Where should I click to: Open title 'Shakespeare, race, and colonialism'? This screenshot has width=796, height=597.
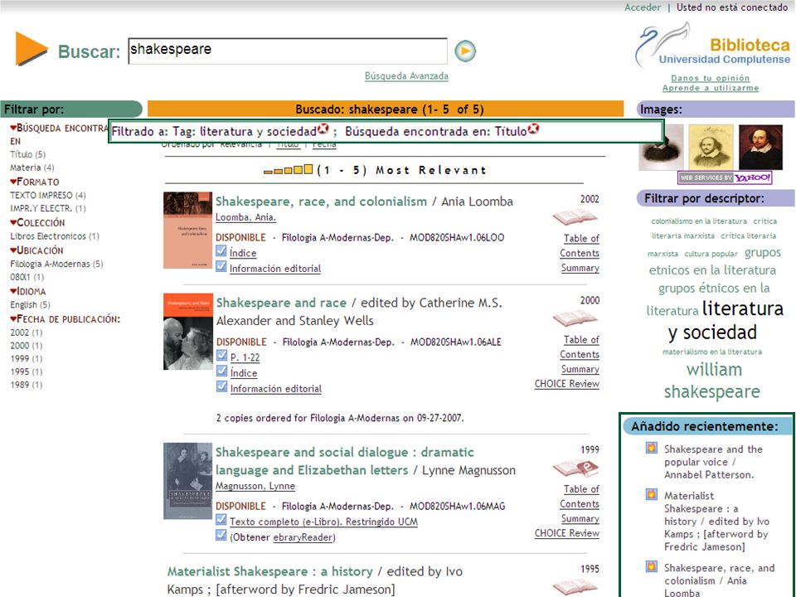tap(321, 201)
